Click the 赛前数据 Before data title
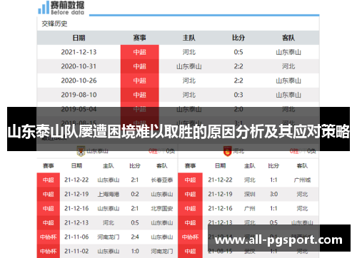 point(68,8)
